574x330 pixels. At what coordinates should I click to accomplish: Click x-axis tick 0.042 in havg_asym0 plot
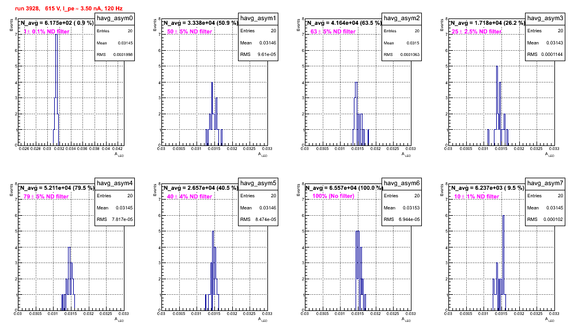(117, 149)
